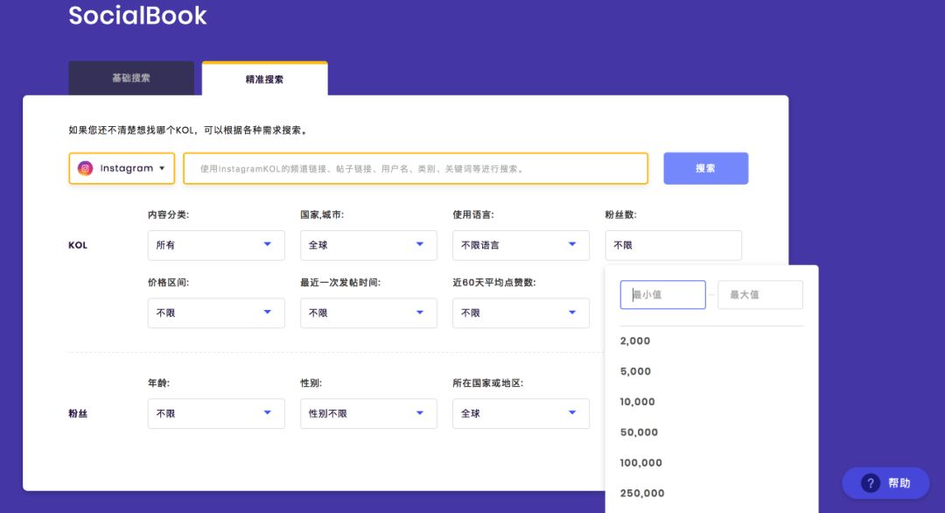Select the 精准搜索 tab
Viewport: 945px width, 513px height.
(x=264, y=79)
